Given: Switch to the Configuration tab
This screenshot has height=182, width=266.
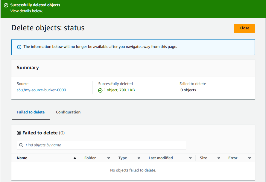Looking at the screenshot, I should 68,112.
